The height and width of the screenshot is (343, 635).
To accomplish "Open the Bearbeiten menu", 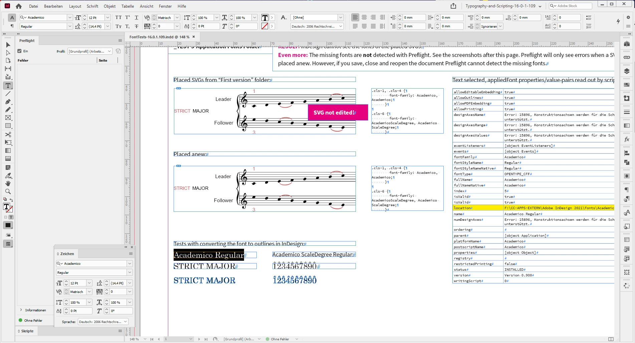I will click(53, 6).
